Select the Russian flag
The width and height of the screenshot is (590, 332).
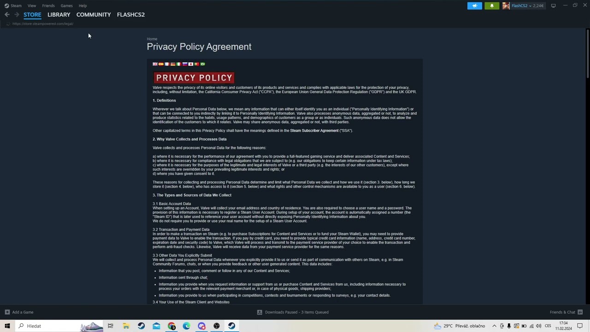pos(185,64)
